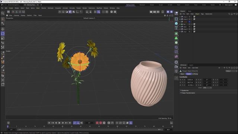Screen dimensions: 238x134
Task: Go to end of animation
Action: (x=70, y=123)
